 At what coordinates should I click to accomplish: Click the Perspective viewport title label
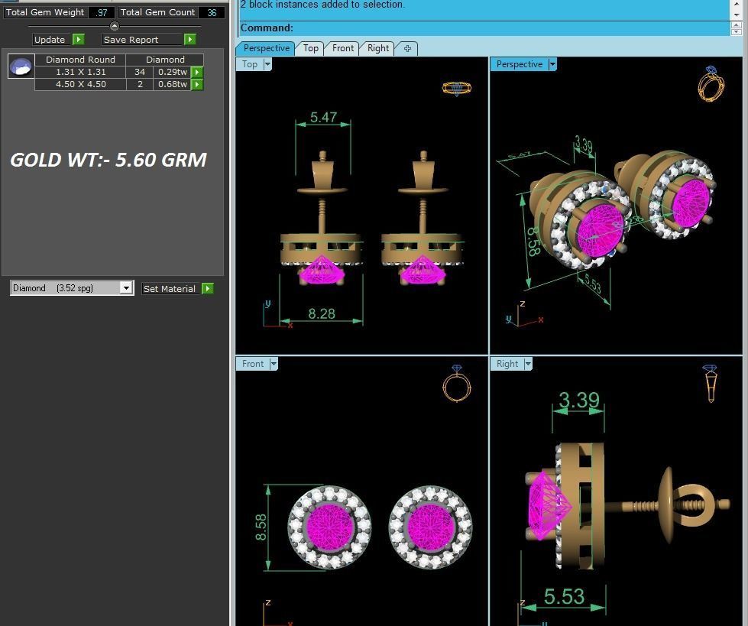pyautogui.click(x=520, y=64)
